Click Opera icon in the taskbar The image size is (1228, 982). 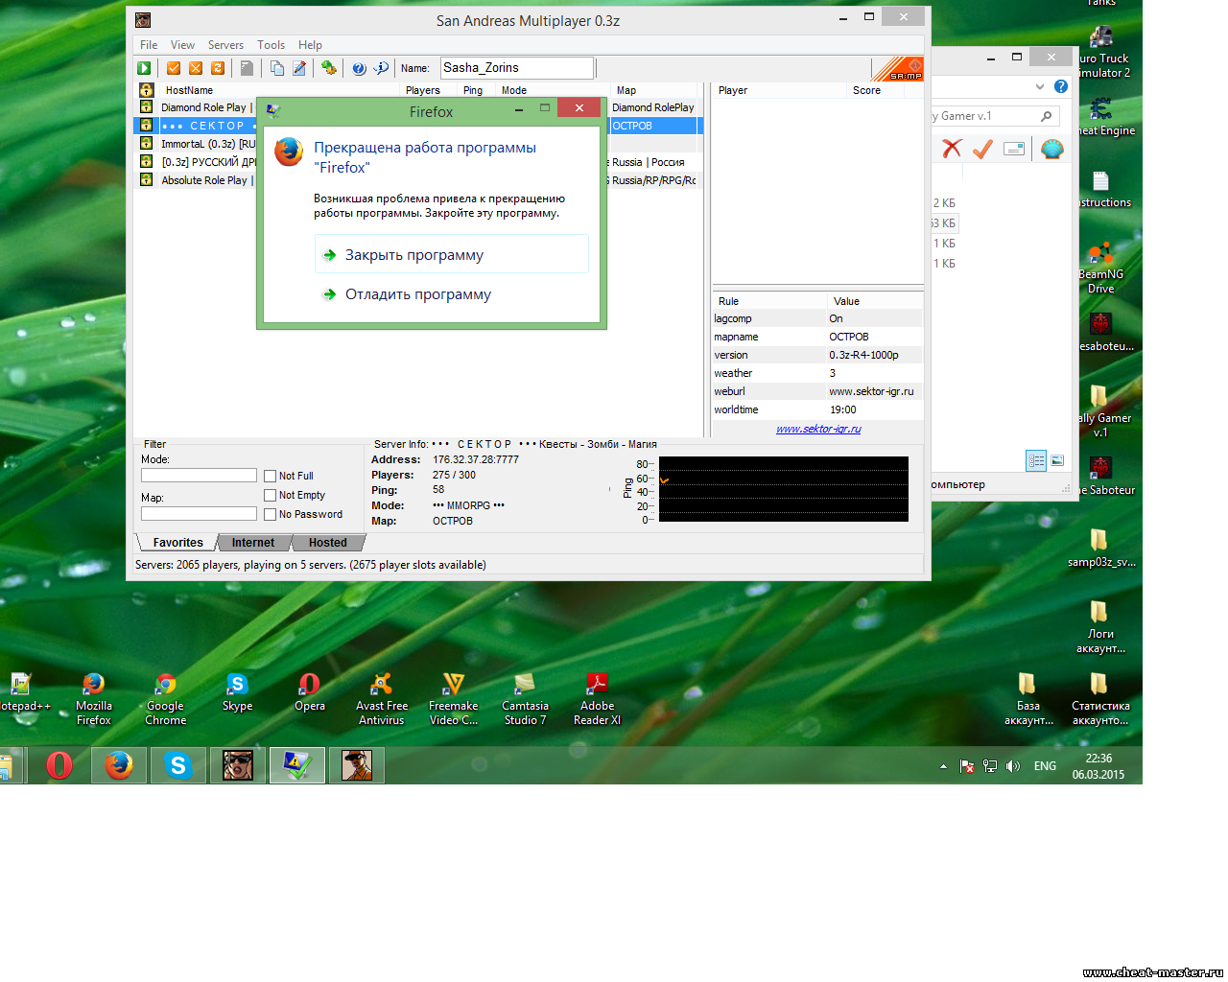coord(59,765)
